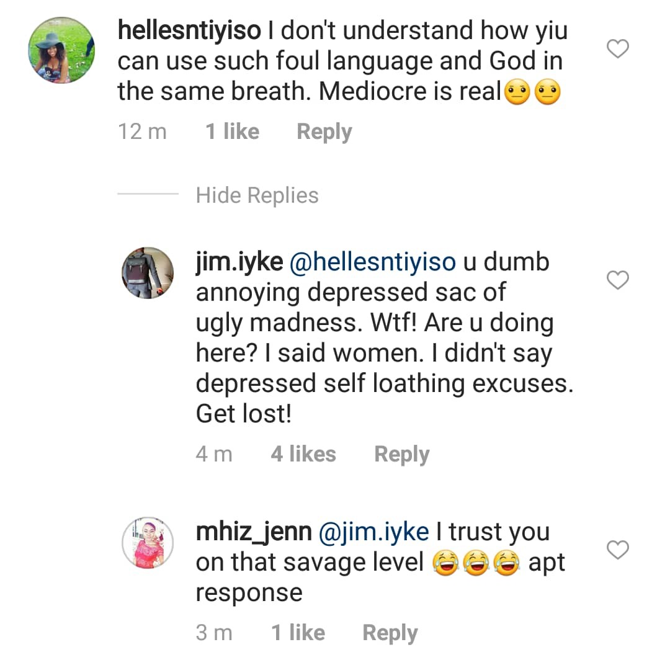Open the jim.iyke username link
Viewport: 670px width, 660px height.
pyautogui.click(x=239, y=262)
